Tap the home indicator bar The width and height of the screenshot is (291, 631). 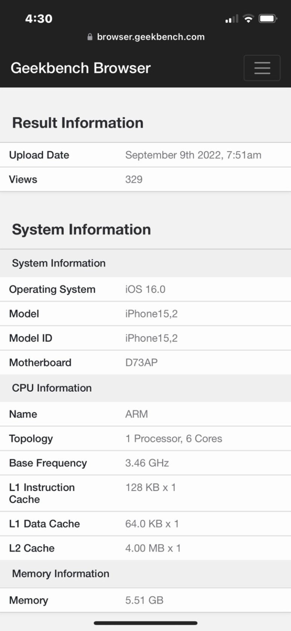tap(145, 623)
